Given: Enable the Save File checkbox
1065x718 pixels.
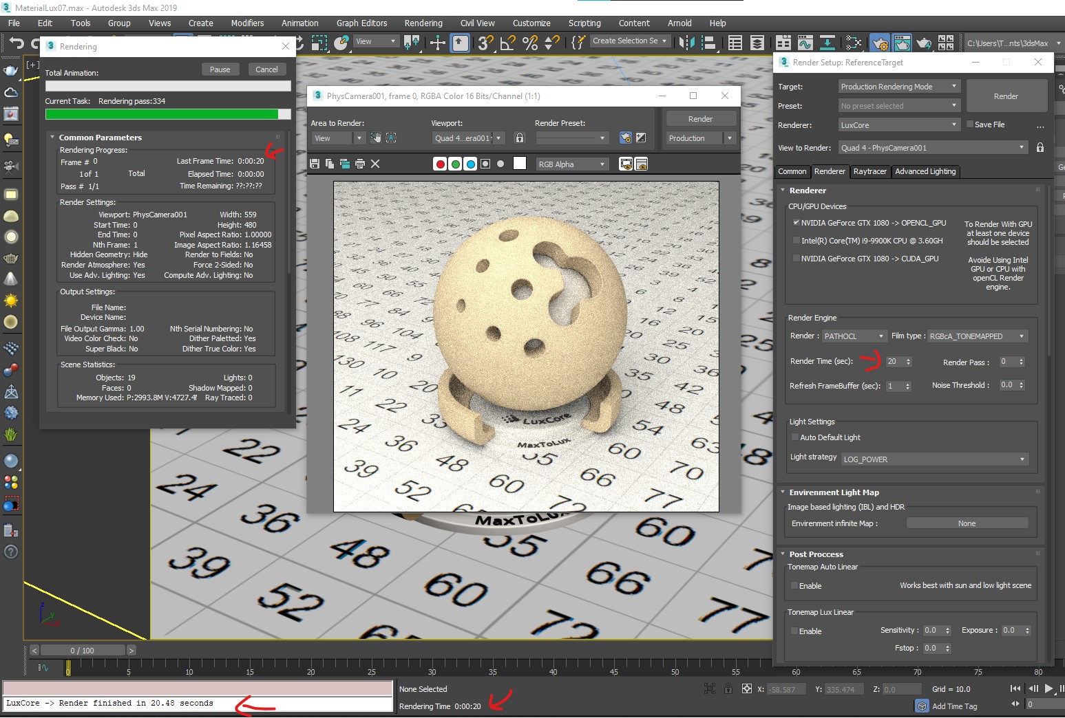Looking at the screenshot, I should 970,124.
